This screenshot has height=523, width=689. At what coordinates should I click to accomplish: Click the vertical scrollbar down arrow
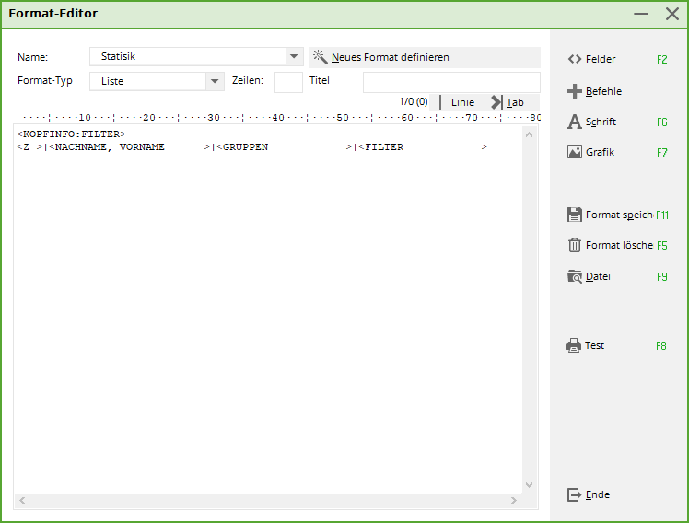tap(529, 485)
